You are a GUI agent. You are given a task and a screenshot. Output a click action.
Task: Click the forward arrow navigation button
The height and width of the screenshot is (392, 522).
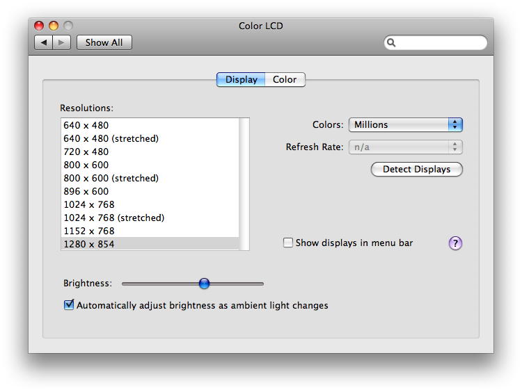click(61, 42)
